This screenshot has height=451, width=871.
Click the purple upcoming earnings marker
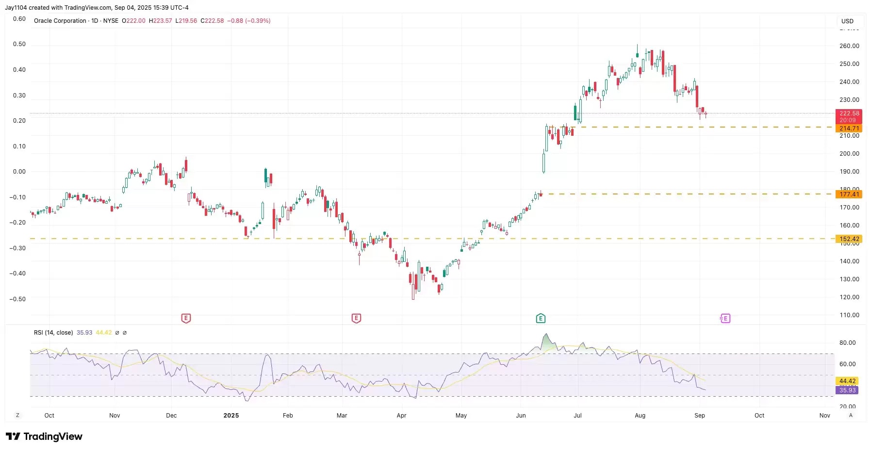(x=725, y=318)
